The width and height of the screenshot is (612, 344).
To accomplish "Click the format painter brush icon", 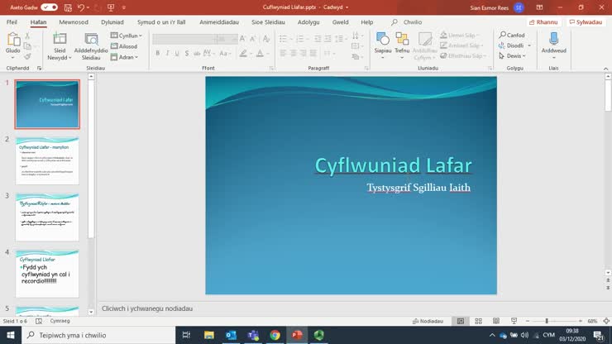I will click(x=27, y=57).
